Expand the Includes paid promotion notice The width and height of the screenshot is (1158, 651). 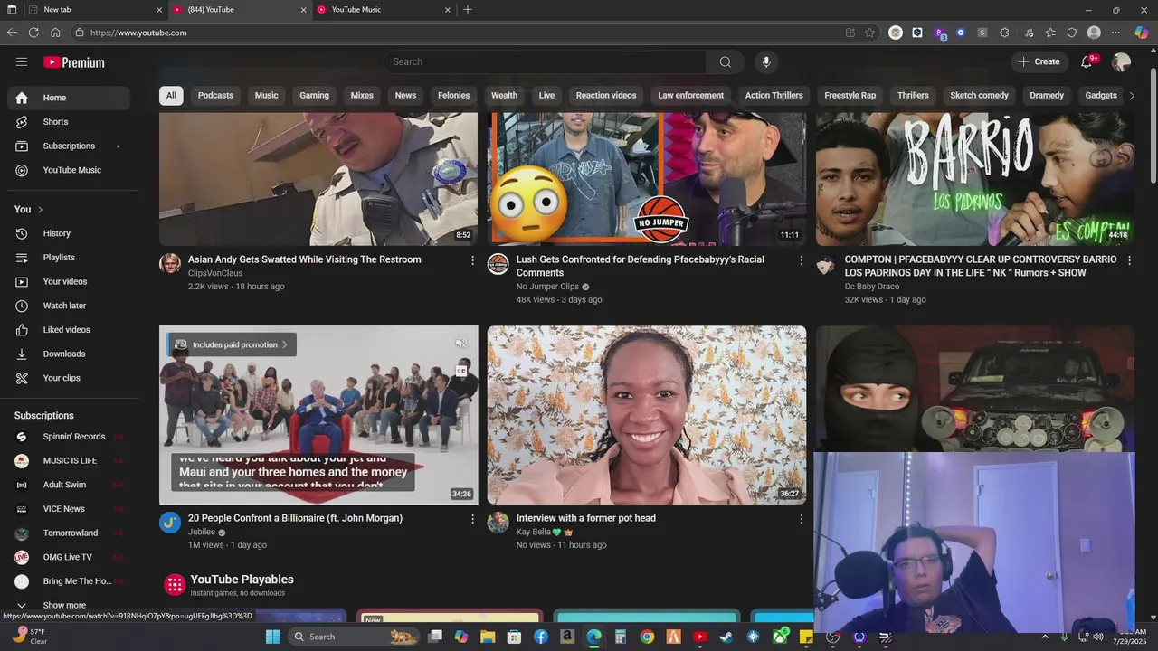point(232,344)
